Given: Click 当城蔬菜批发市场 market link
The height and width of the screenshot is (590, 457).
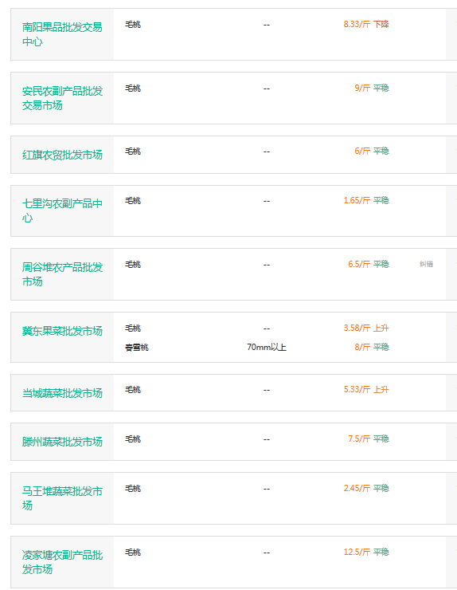Looking at the screenshot, I should [62, 393].
